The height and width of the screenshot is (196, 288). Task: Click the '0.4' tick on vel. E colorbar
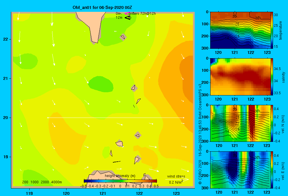[x=276, y=156]
